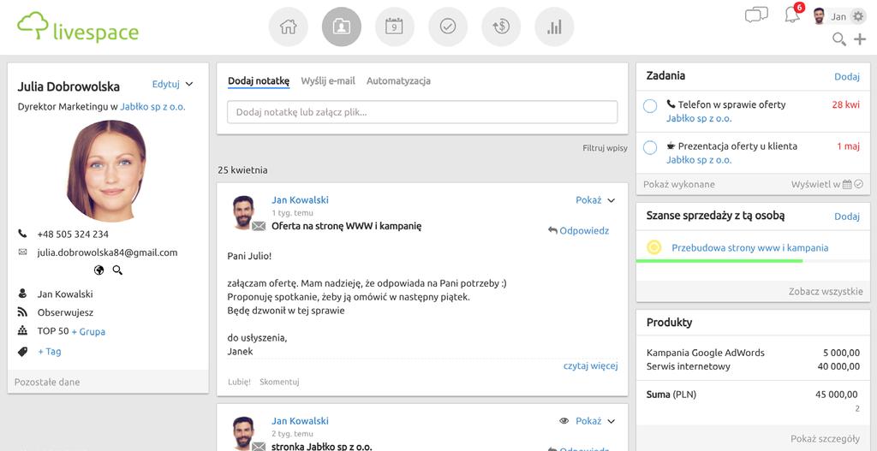Viewport: 877px width, 451px height.
Task: Click the group icon beside TOP 50
Action: click(x=22, y=331)
